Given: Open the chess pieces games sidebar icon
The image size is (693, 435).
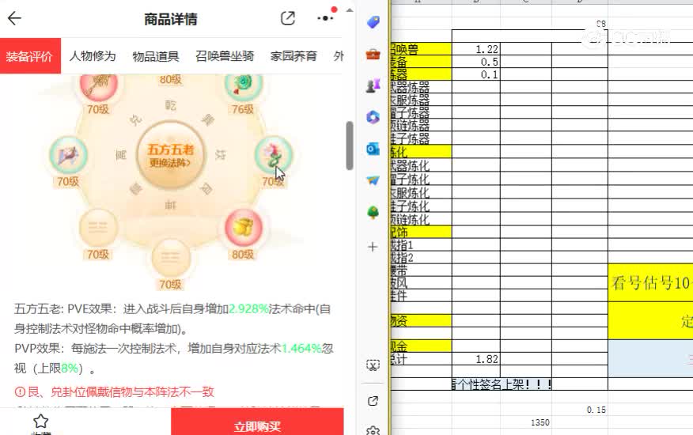Looking at the screenshot, I should 373,85.
